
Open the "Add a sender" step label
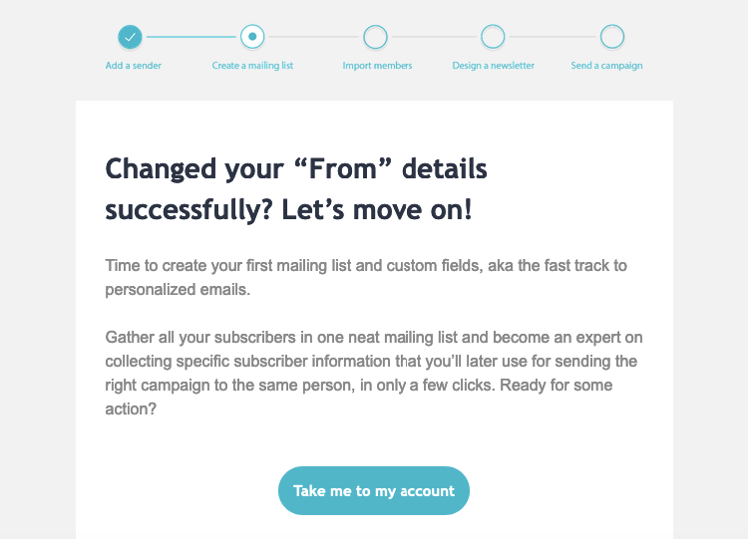tap(134, 66)
